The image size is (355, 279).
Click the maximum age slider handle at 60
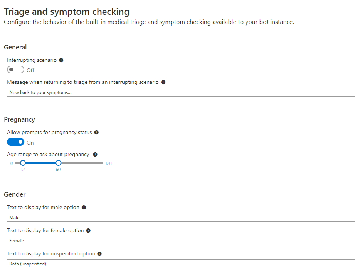(59, 163)
